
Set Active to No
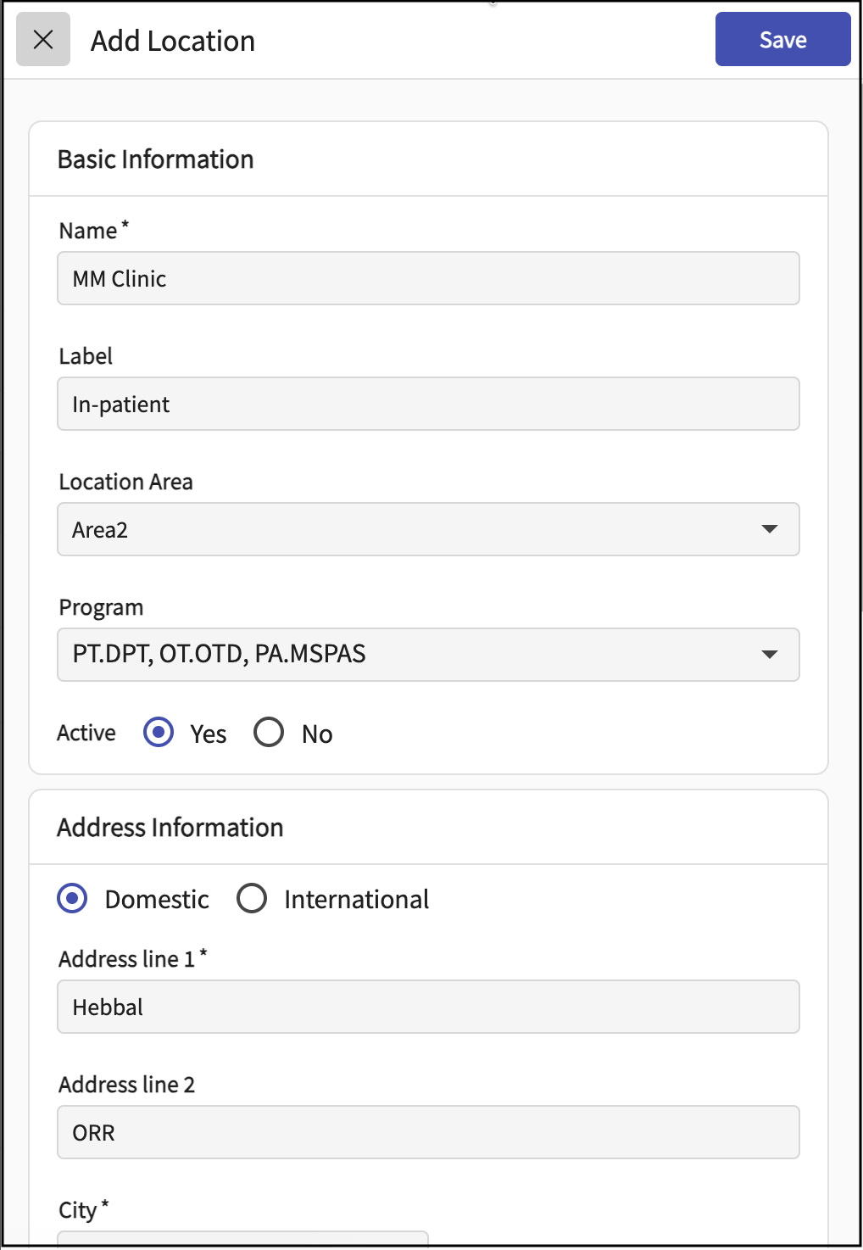click(x=269, y=733)
